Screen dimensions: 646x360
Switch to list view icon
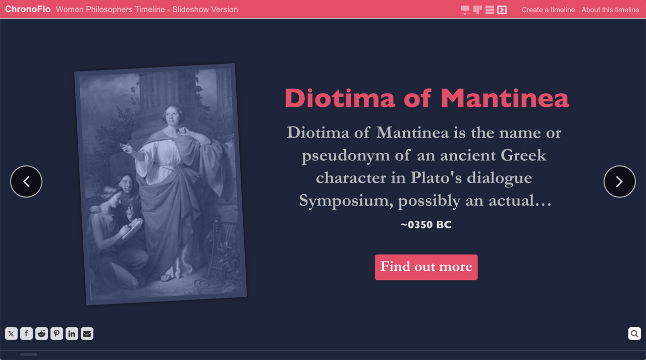pos(490,10)
